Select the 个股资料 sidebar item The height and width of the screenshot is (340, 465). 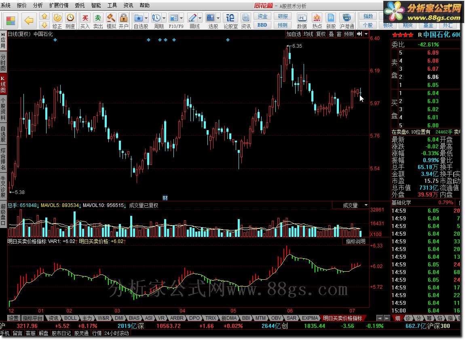click(x=3, y=109)
